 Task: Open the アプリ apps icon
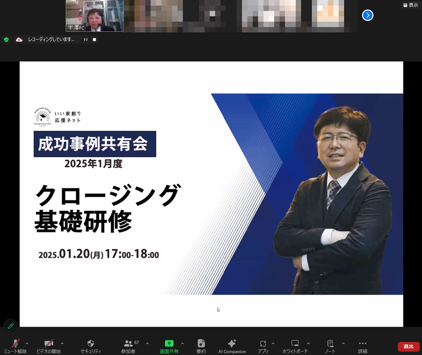click(x=263, y=344)
